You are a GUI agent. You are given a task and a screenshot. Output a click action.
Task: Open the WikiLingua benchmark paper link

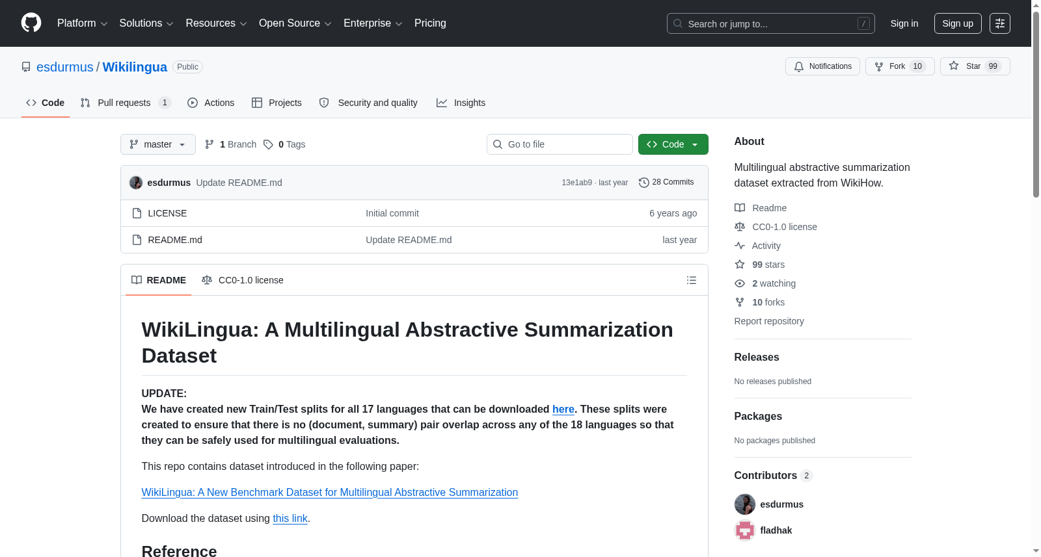coord(330,492)
